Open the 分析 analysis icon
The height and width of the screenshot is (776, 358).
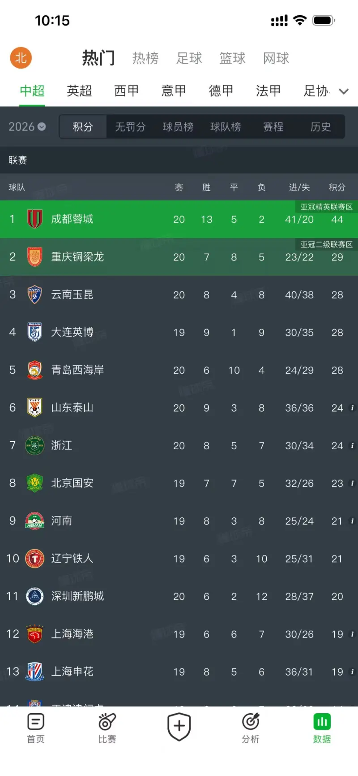pyautogui.click(x=251, y=722)
